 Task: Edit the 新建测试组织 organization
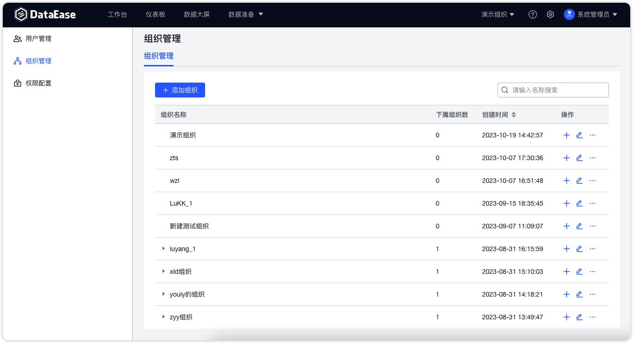579,226
